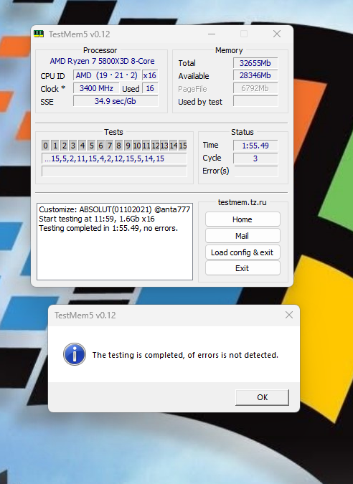Click the PageFile value 6792Mb
Image resolution: width=353 pixels, height=484 pixels.
coord(255,88)
